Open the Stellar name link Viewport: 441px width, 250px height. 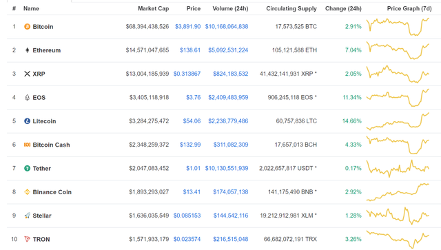[42, 216]
